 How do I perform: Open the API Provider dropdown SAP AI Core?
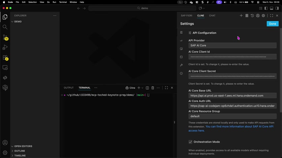[232, 45]
